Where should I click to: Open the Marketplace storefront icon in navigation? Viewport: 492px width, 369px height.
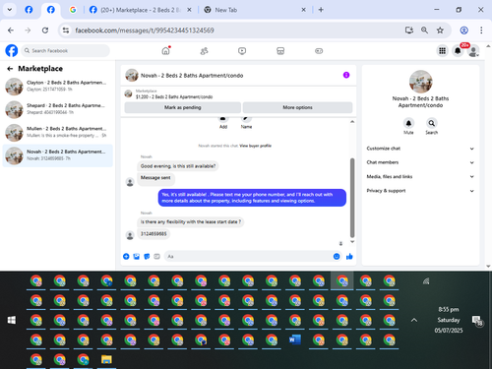coord(280,51)
